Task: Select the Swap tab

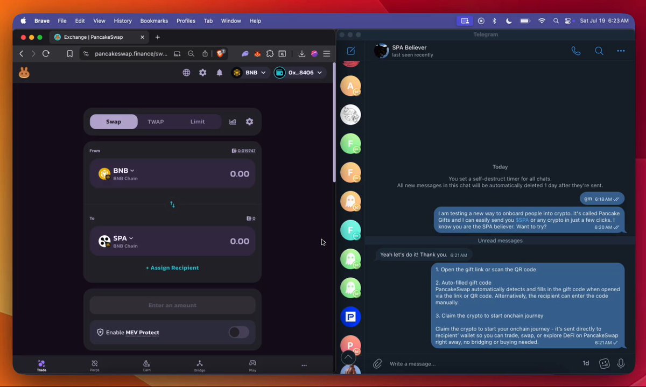Action: click(x=114, y=122)
